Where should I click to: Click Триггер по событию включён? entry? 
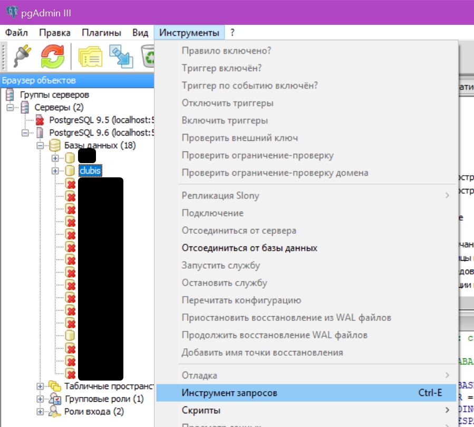click(x=306, y=86)
